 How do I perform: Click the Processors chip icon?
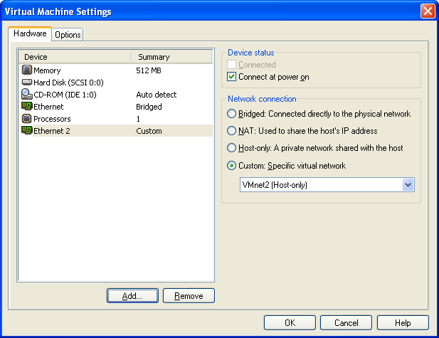[x=27, y=119]
